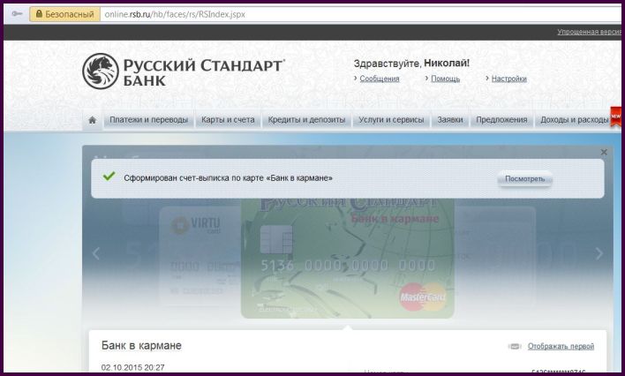Open the Предложения menu

501,120
